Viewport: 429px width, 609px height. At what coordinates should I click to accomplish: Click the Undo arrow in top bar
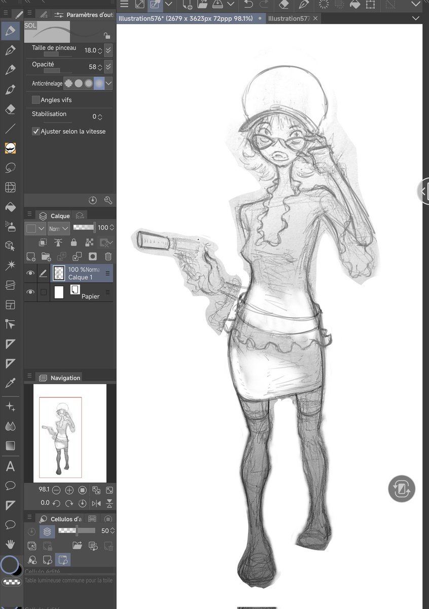tap(248, 5)
